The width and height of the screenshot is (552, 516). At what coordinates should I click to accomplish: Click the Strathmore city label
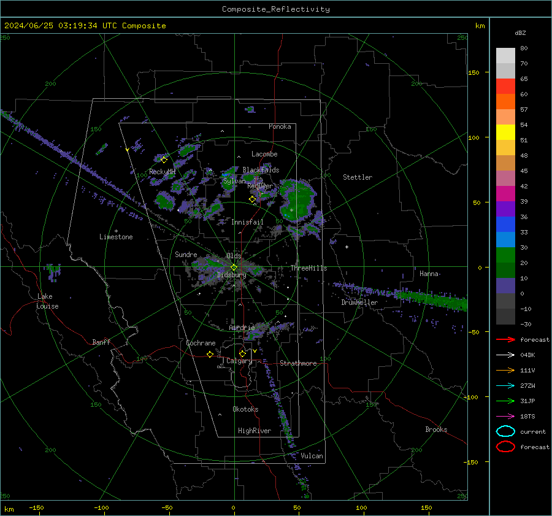[x=299, y=363]
